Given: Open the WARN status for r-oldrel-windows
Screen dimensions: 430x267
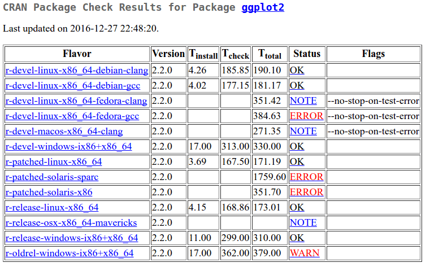Looking at the screenshot, I should point(304,253).
